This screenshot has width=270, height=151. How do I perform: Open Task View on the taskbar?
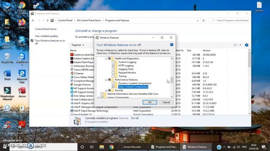92,147
